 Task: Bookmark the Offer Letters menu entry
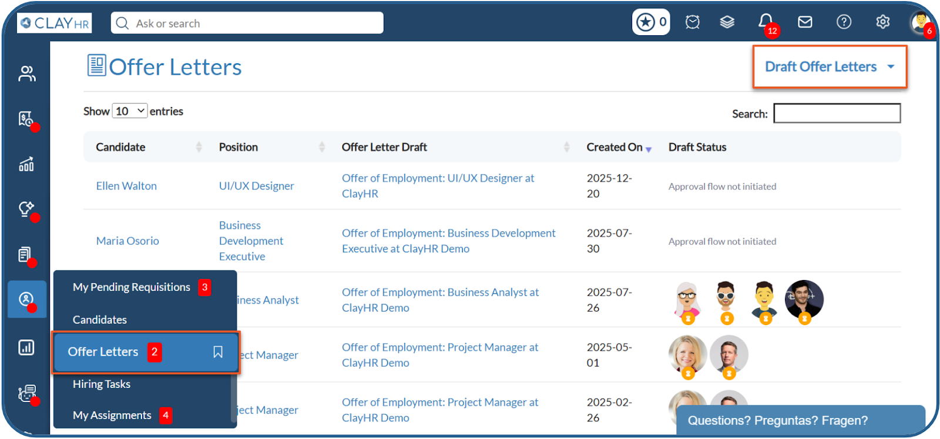(x=218, y=352)
